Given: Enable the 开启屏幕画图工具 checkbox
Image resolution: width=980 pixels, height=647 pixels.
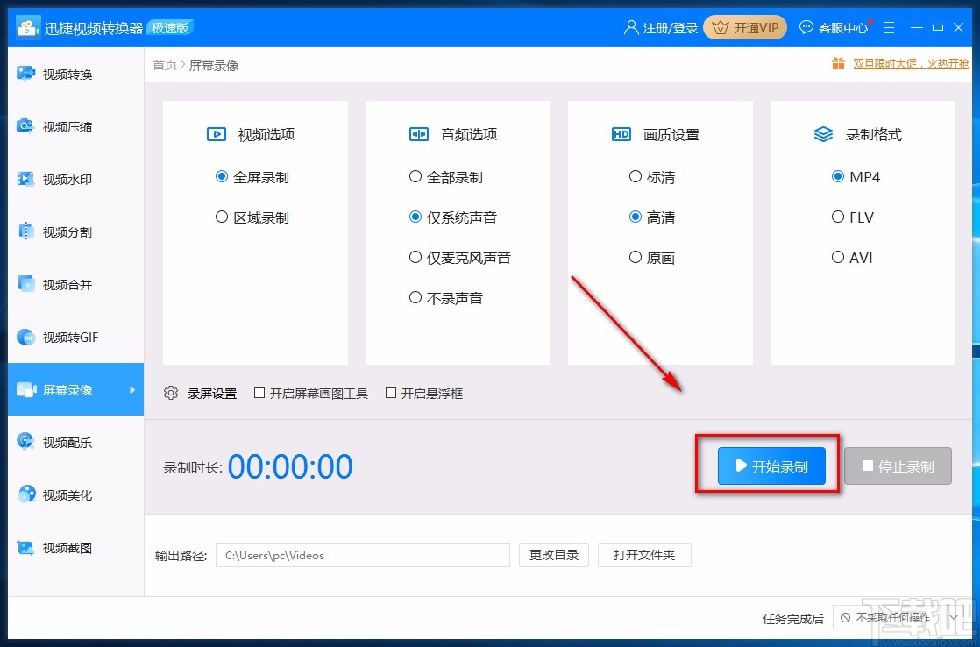Looking at the screenshot, I should [259, 393].
